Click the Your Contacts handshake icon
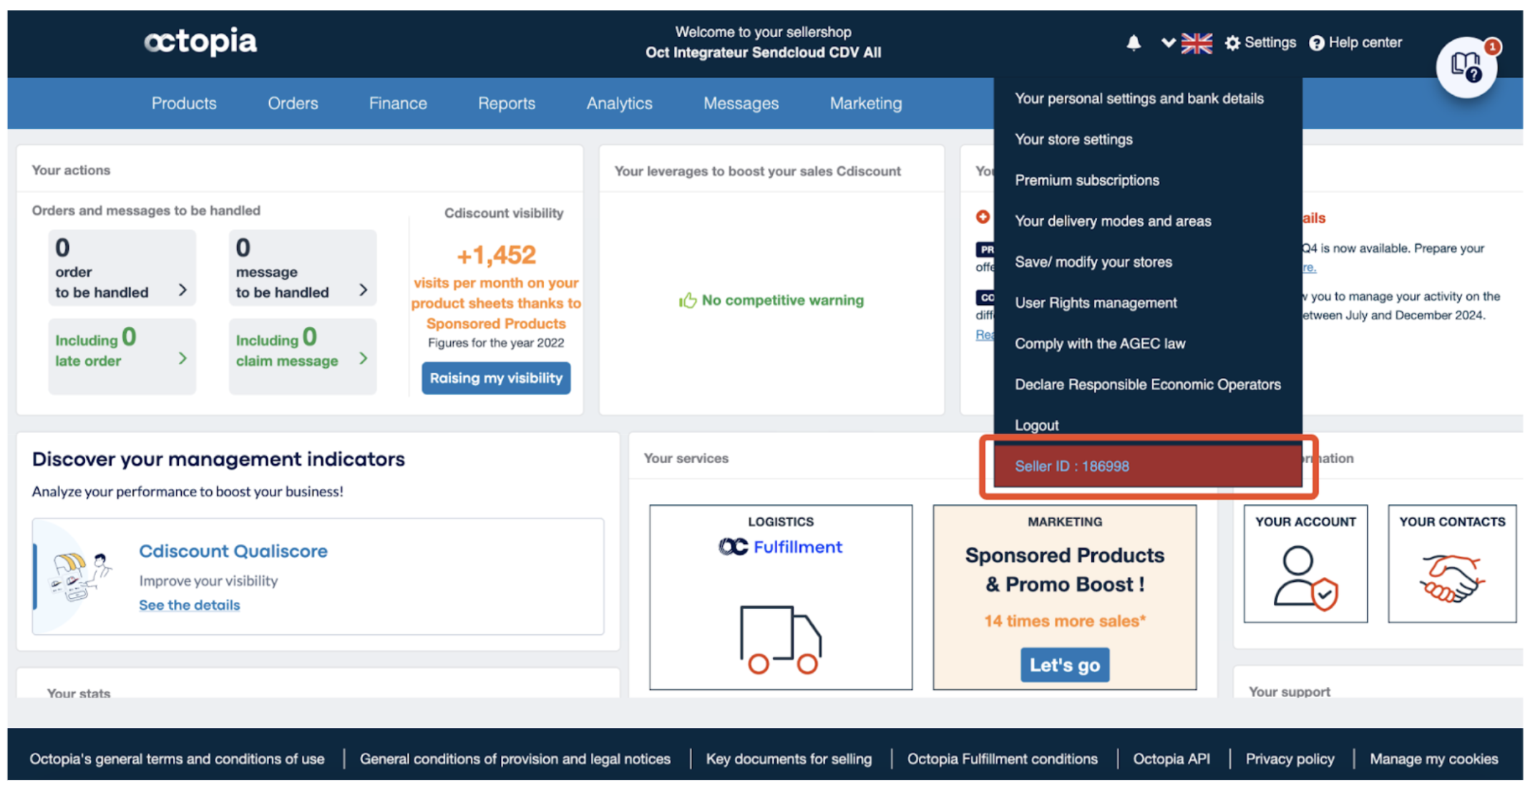Viewport: 1530px width, 793px height. tap(1452, 578)
